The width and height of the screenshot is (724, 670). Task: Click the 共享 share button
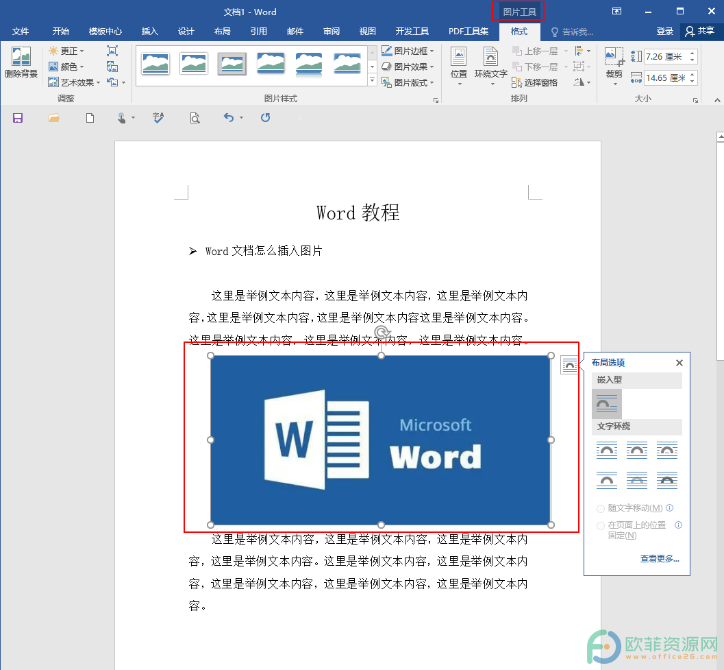click(700, 31)
